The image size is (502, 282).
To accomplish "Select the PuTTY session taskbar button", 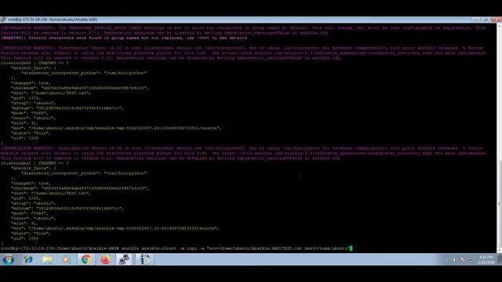I will (124, 259).
